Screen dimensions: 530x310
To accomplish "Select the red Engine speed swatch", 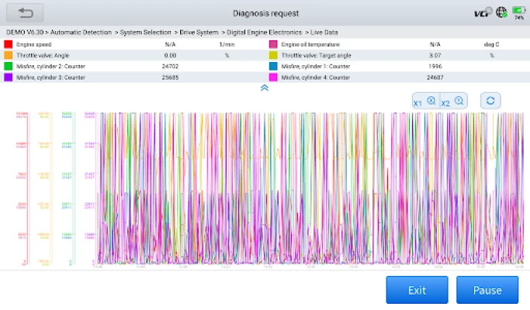I will [8, 45].
